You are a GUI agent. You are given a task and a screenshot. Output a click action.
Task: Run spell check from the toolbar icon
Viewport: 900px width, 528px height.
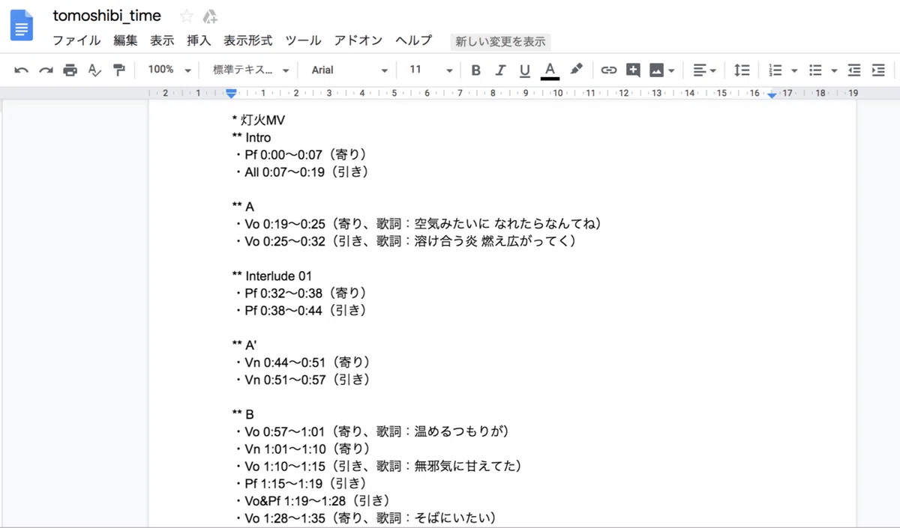pos(94,70)
